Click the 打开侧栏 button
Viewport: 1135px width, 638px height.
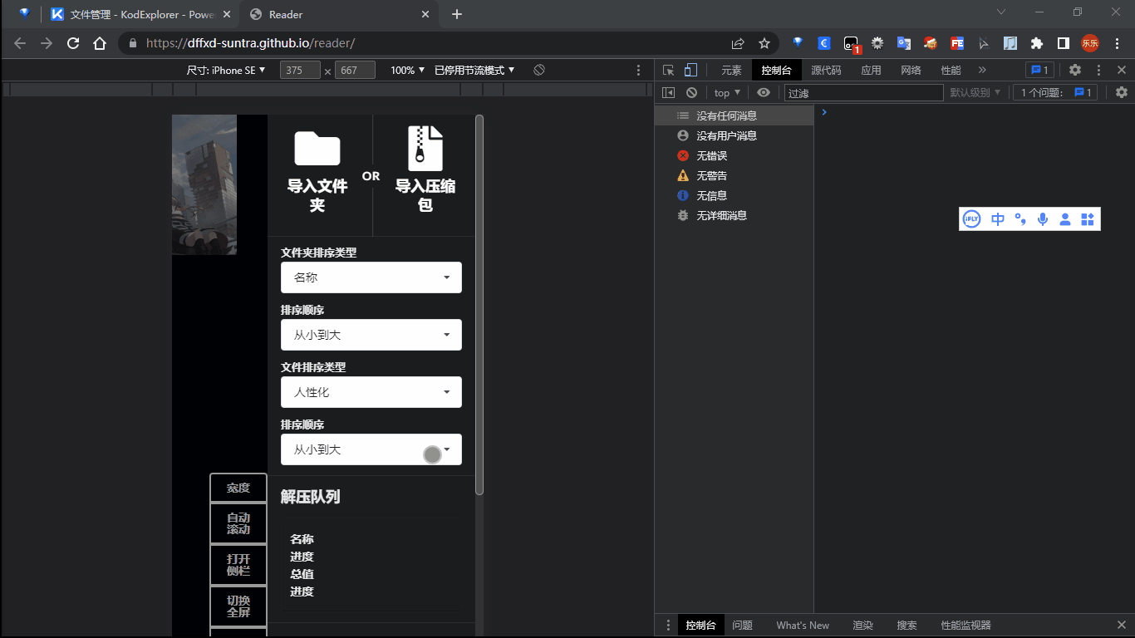(238, 565)
